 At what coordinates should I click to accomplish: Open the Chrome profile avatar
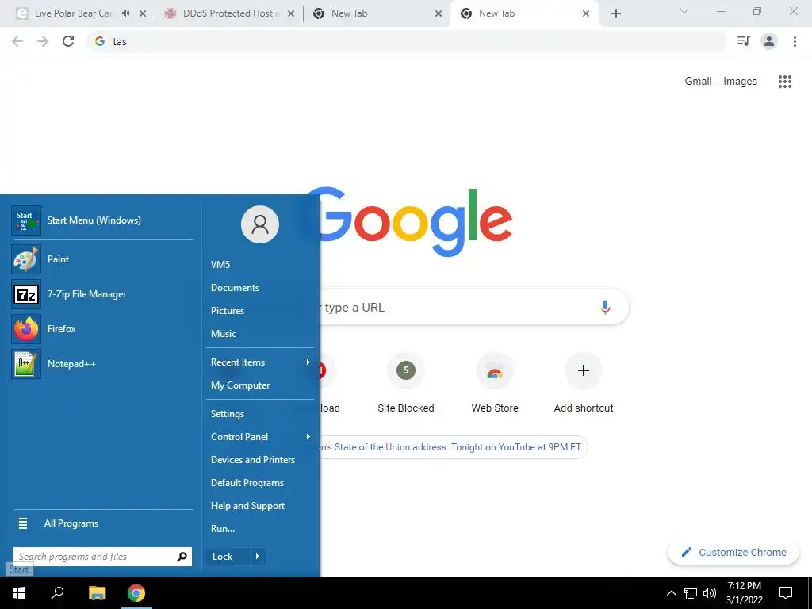point(769,41)
